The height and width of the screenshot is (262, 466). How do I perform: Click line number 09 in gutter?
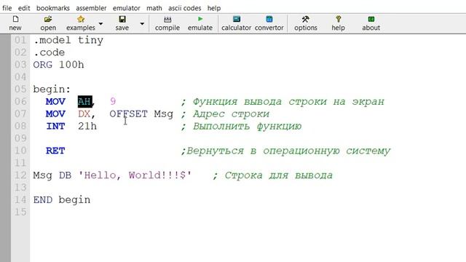point(20,138)
